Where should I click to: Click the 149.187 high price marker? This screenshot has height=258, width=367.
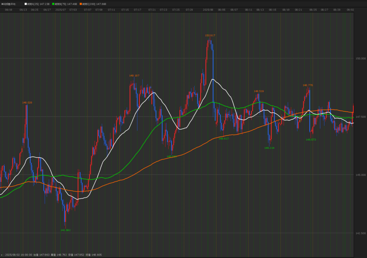point(134,76)
